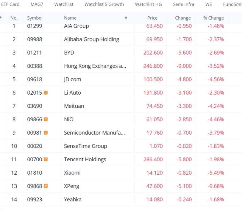Screen dimensions: 242x210
Task: Click the orange note icon beside 02015
Action: [46, 93]
